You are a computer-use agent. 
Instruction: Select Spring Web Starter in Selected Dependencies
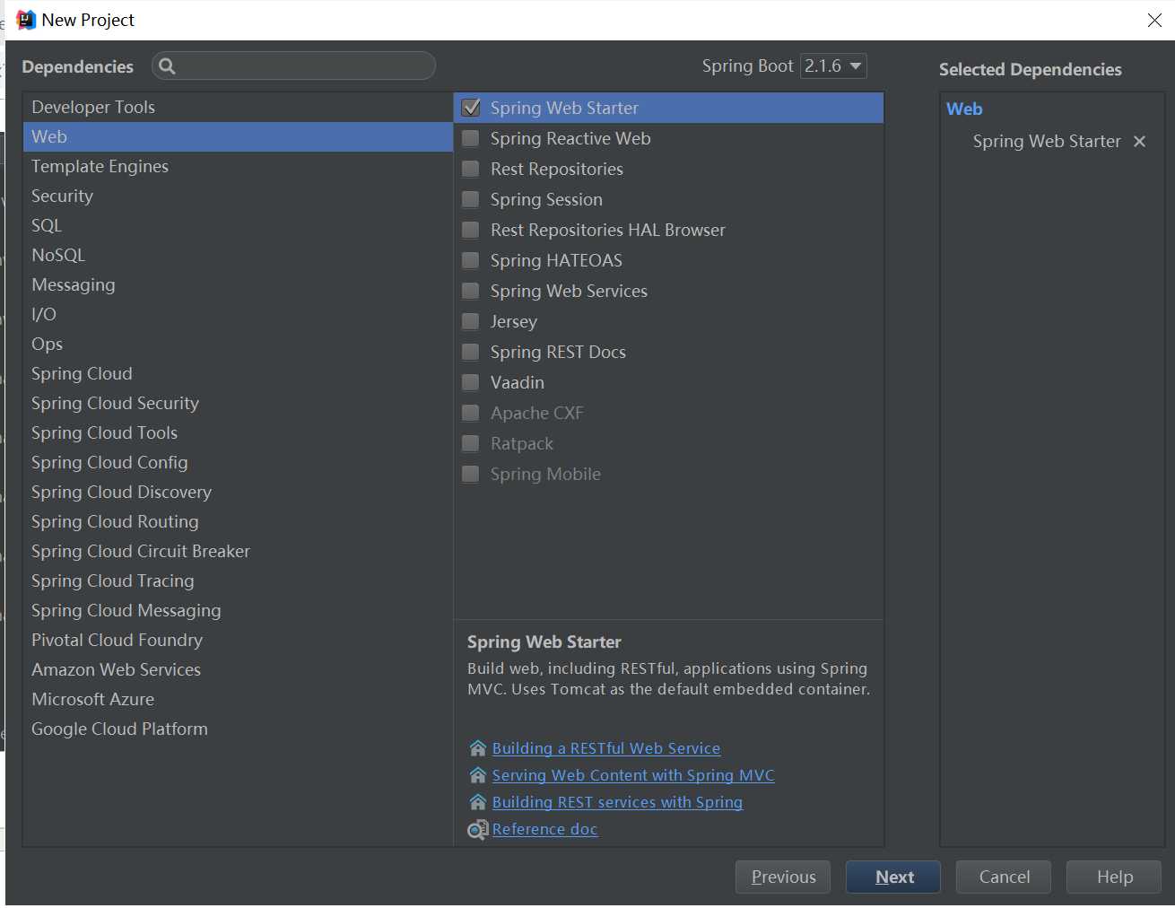(1047, 141)
